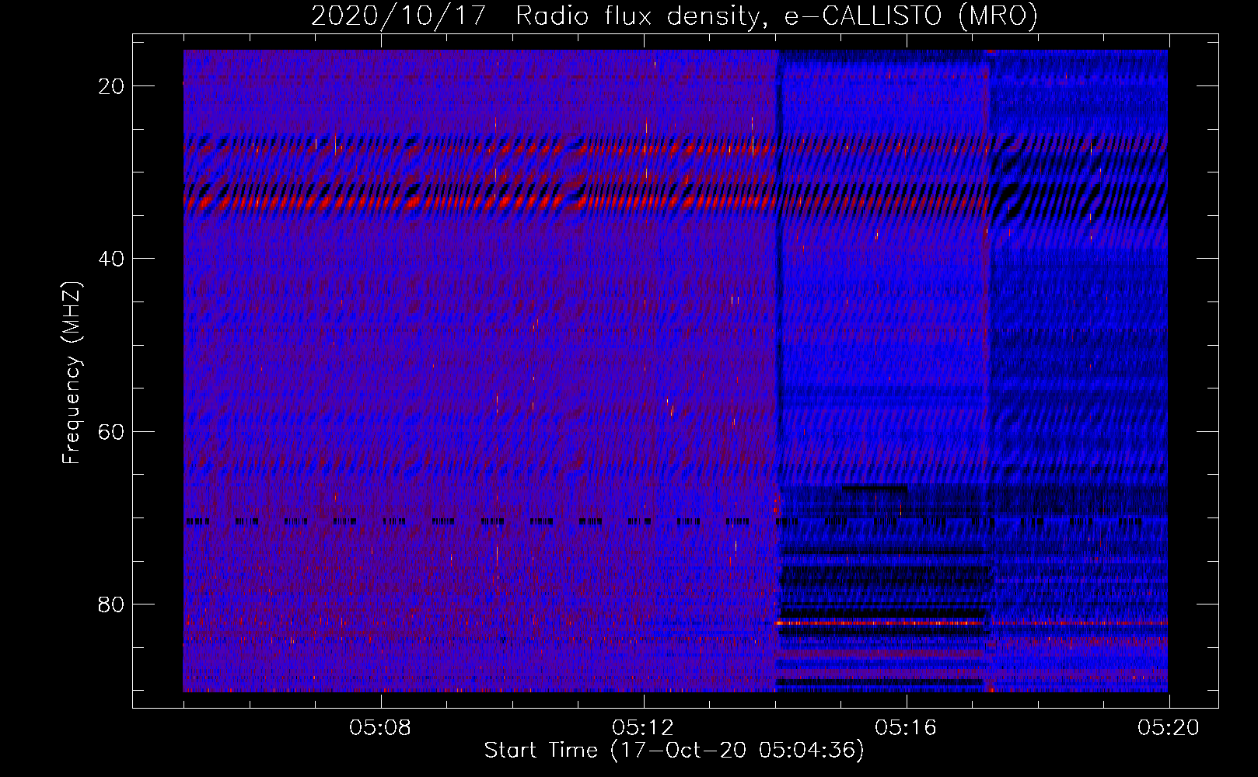Click the frequency tick label '60'

(112, 431)
